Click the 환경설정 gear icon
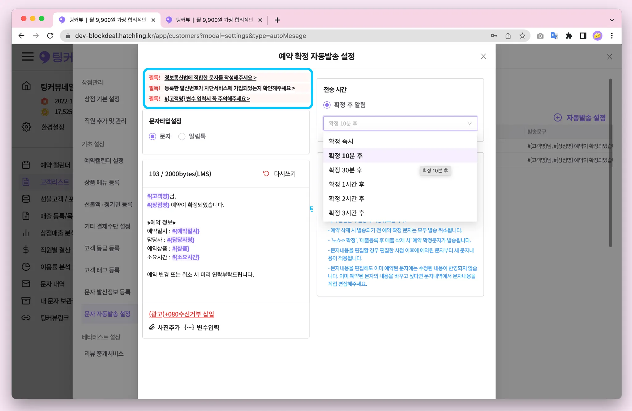The image size is (632, 411). tap(26, 127)
